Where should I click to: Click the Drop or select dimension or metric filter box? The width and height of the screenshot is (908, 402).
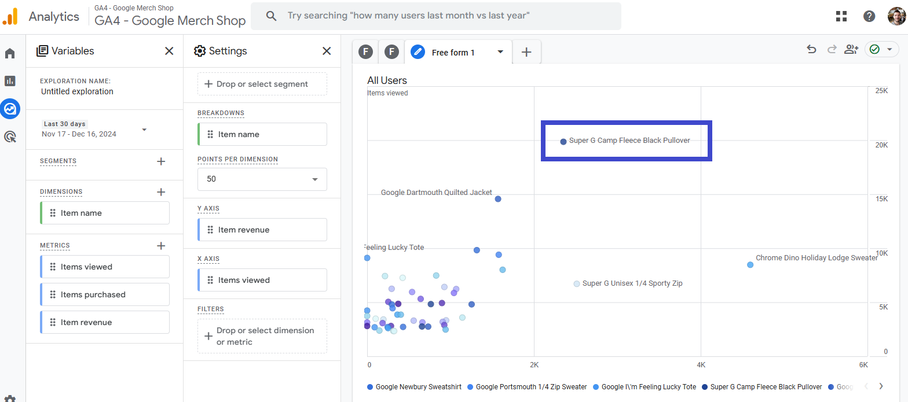click(x=262, y=336)
